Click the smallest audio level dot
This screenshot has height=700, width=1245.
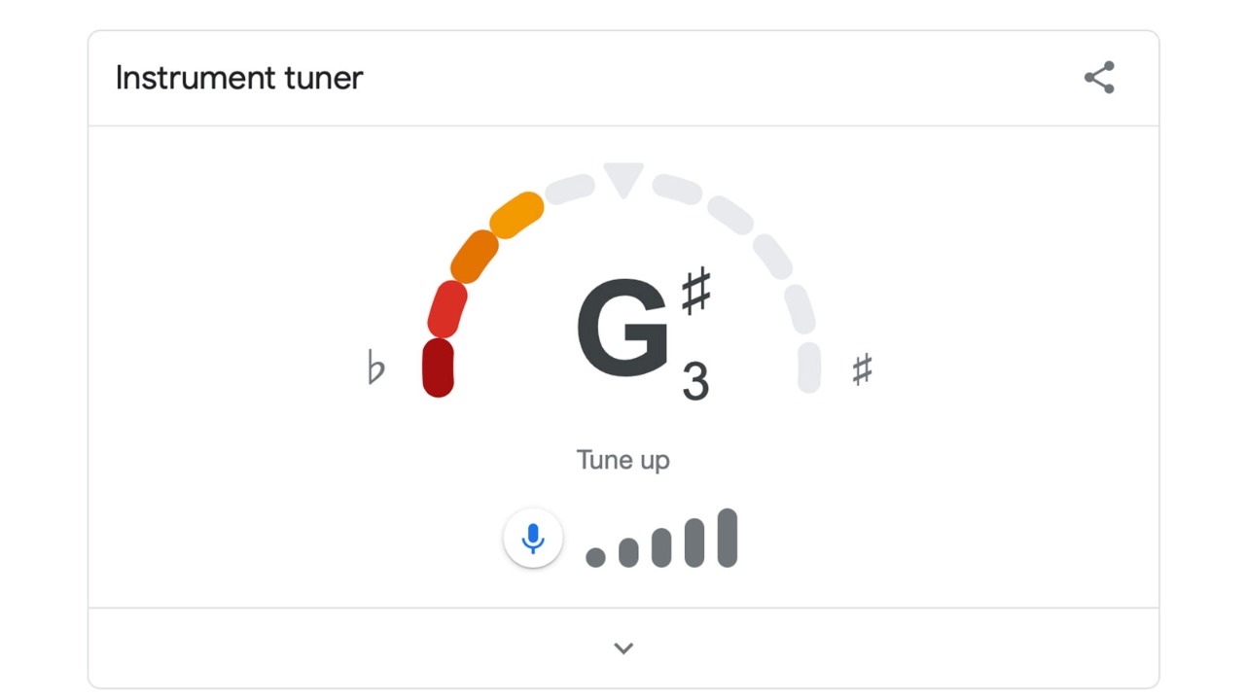[595, 557]
